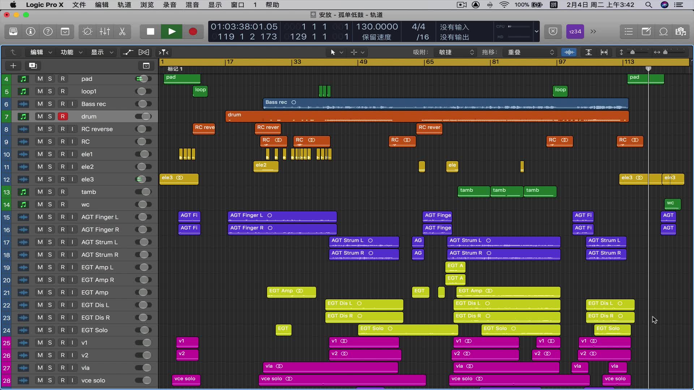The width and height of the screenshot is (694, 390).
Task: Select the wc region
Action: tap(673, 204)
